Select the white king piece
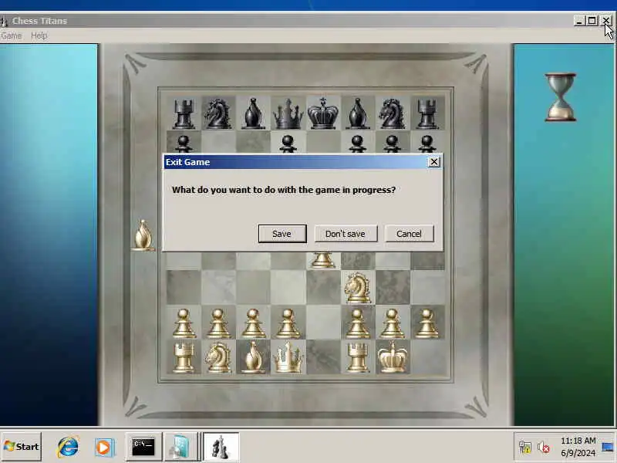Image resolution: width=617 pixels, height=463 pixels. click(x=392, y=357)
